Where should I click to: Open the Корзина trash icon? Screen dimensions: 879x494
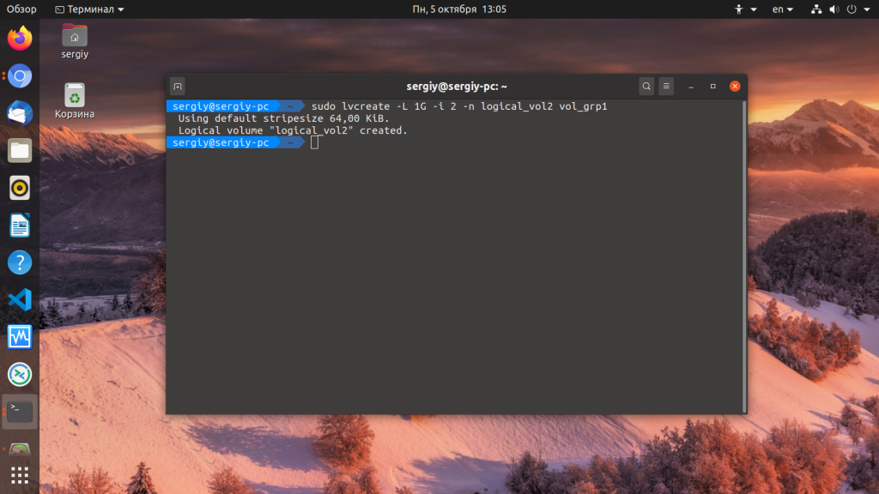click(x=75, y=101)
